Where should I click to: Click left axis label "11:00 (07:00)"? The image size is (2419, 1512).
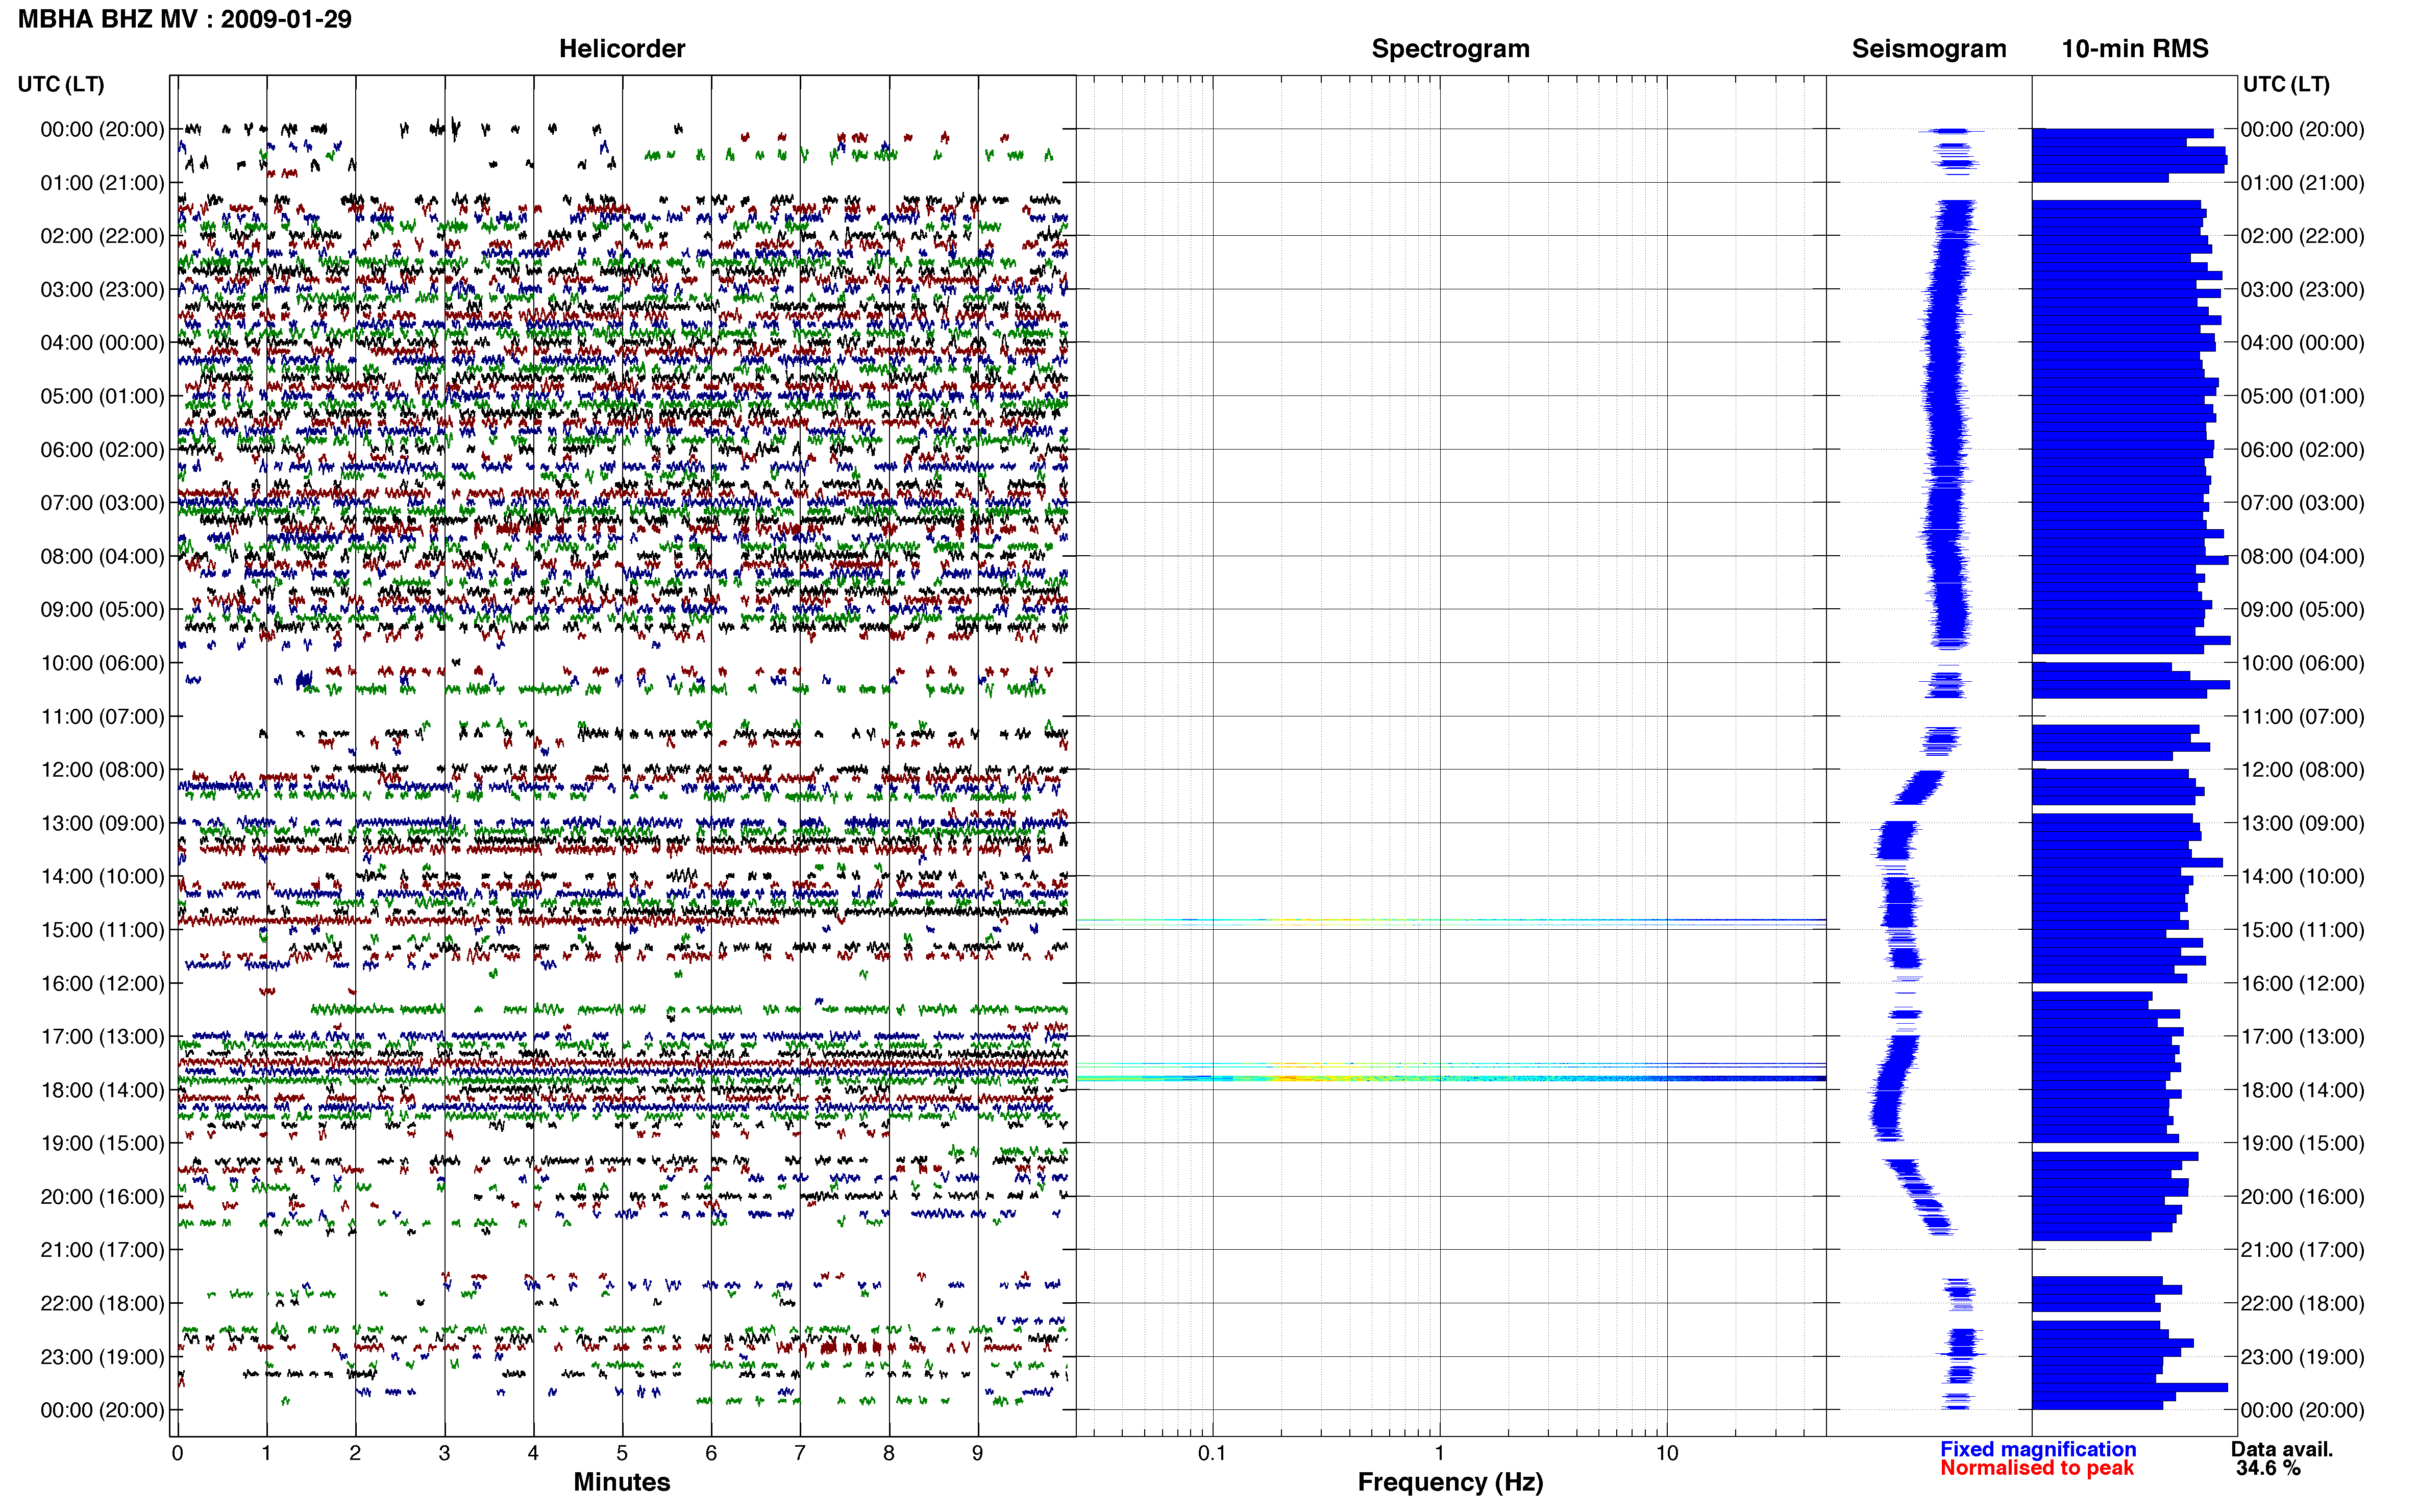pyautogui.click(x=102, y=717)
